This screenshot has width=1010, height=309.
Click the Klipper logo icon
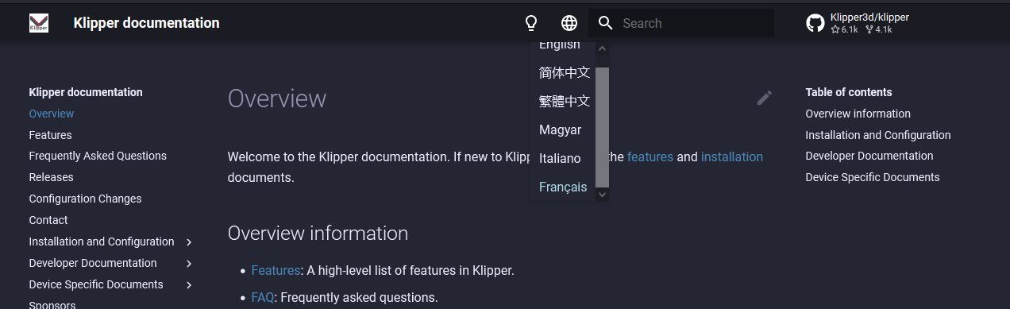[x=38, y=23]
